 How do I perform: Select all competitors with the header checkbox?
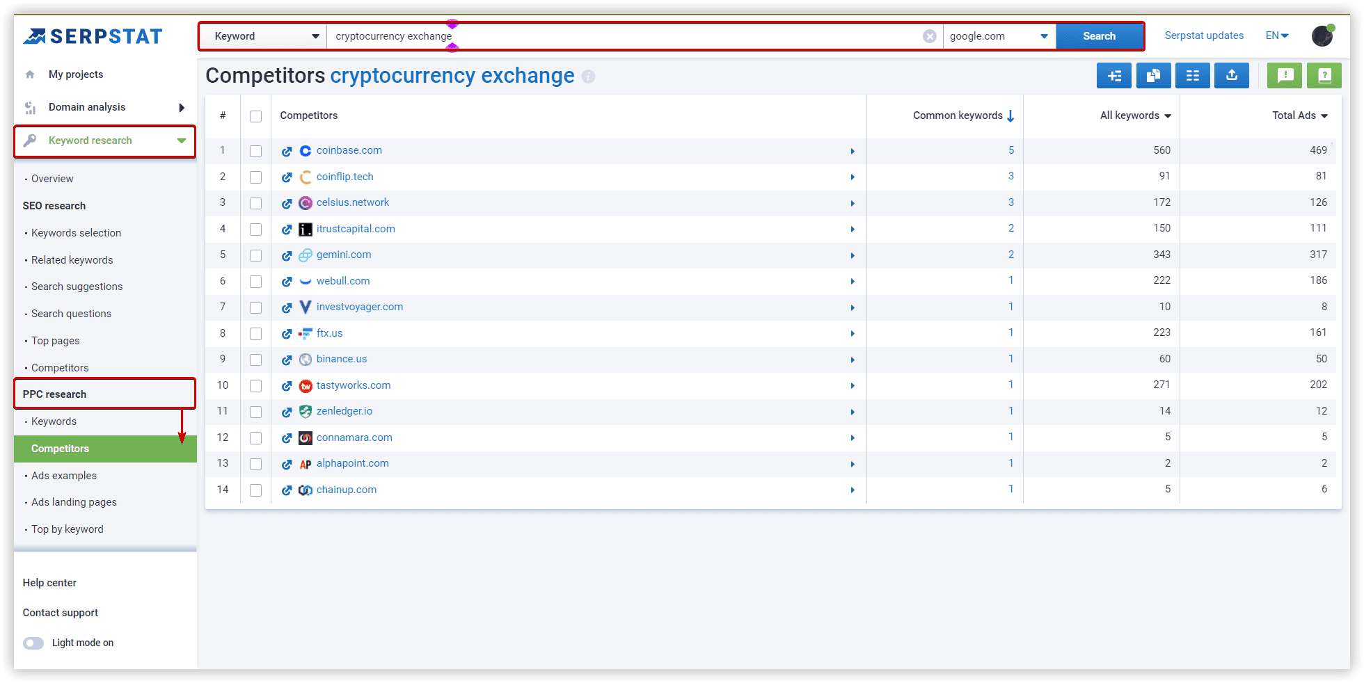point(256,116)
